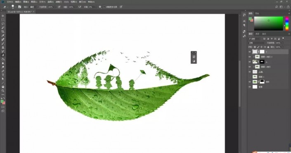
Task: Select the Hand tool
Action: [3, 87]
